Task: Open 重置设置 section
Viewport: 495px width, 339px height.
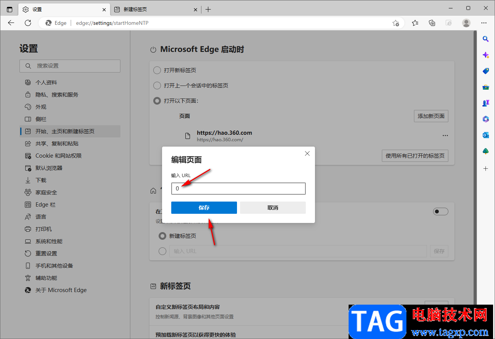Action: (x=70, y=253)
